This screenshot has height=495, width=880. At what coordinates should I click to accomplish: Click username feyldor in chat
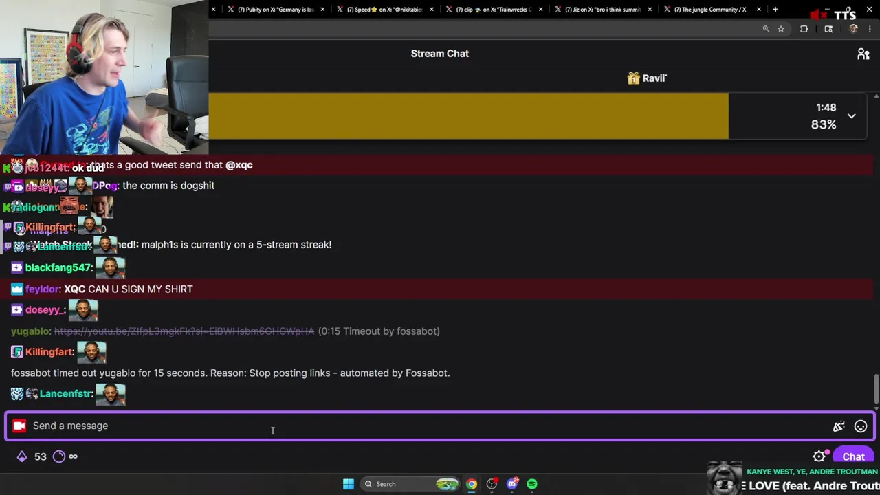coord(43,289)
